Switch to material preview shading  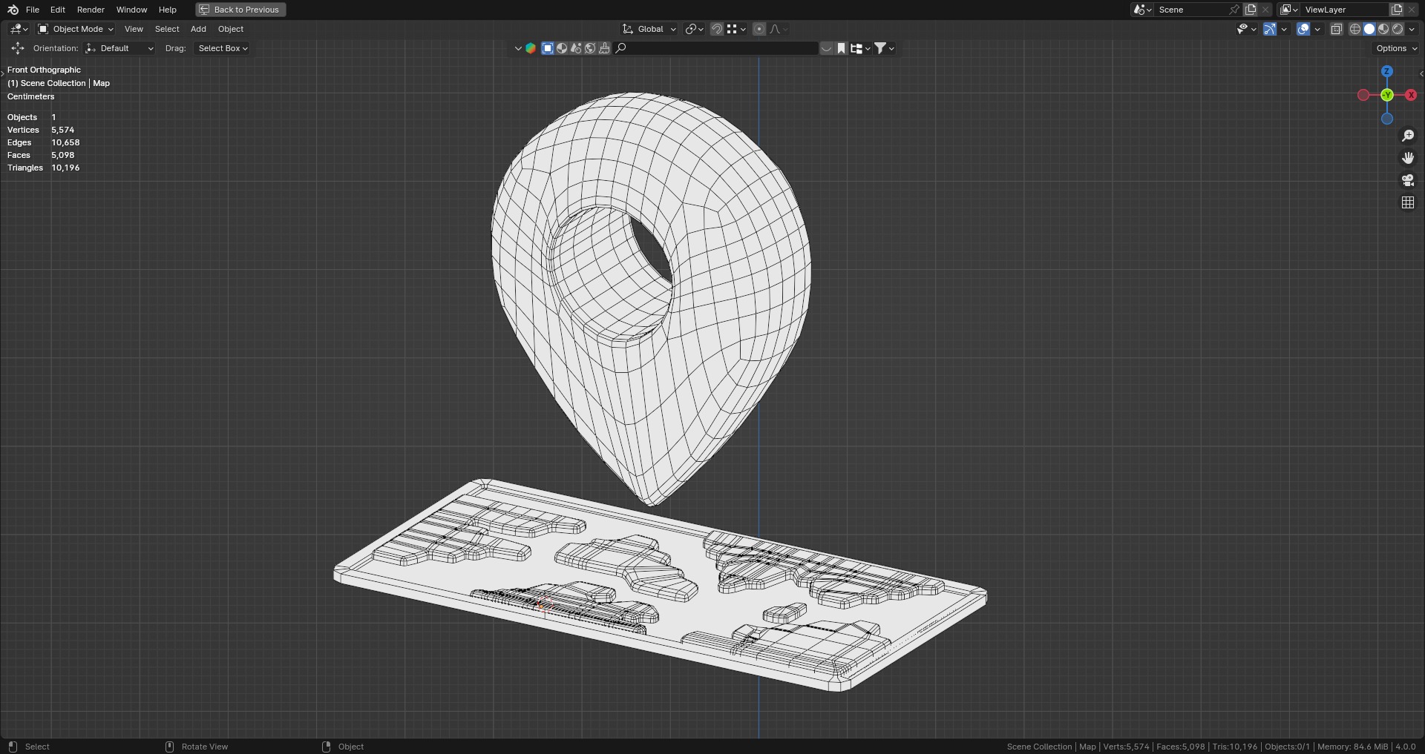point(1383,29)
